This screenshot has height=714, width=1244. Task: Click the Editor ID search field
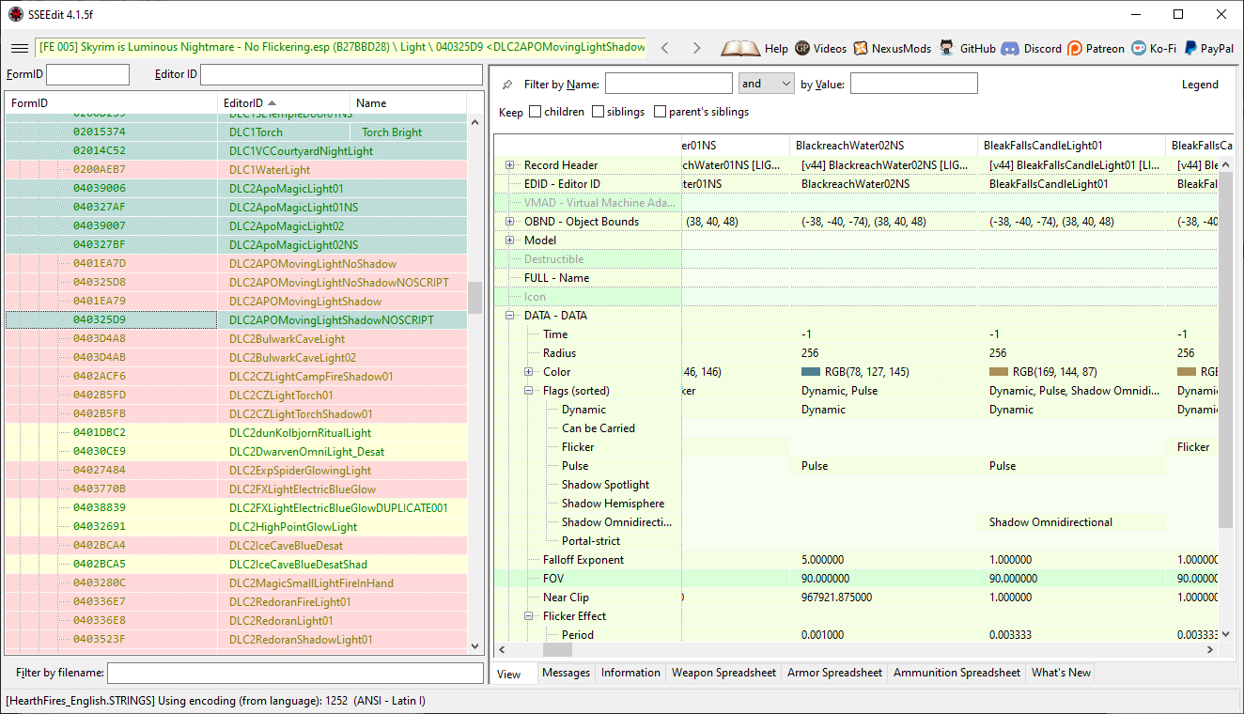pos(342,74)
